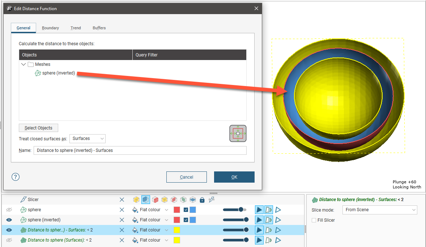Enable the Fill Slicer checkbox

pyautogui.click(x=314, y=220)
